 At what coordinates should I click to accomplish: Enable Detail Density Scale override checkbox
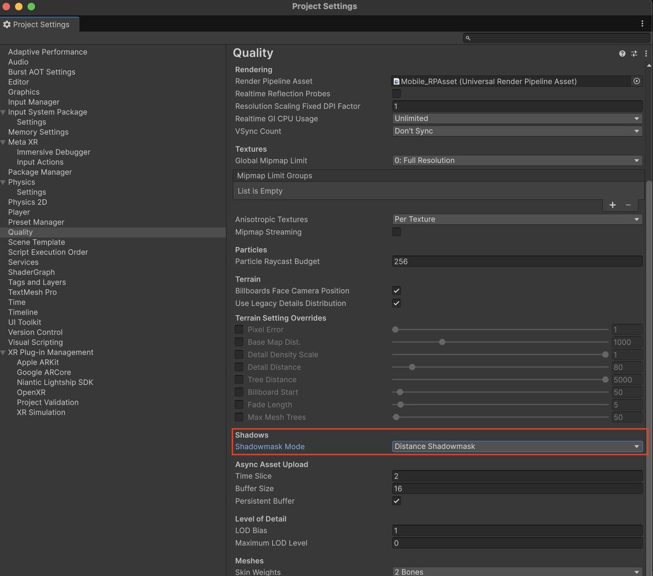point(239,354)
